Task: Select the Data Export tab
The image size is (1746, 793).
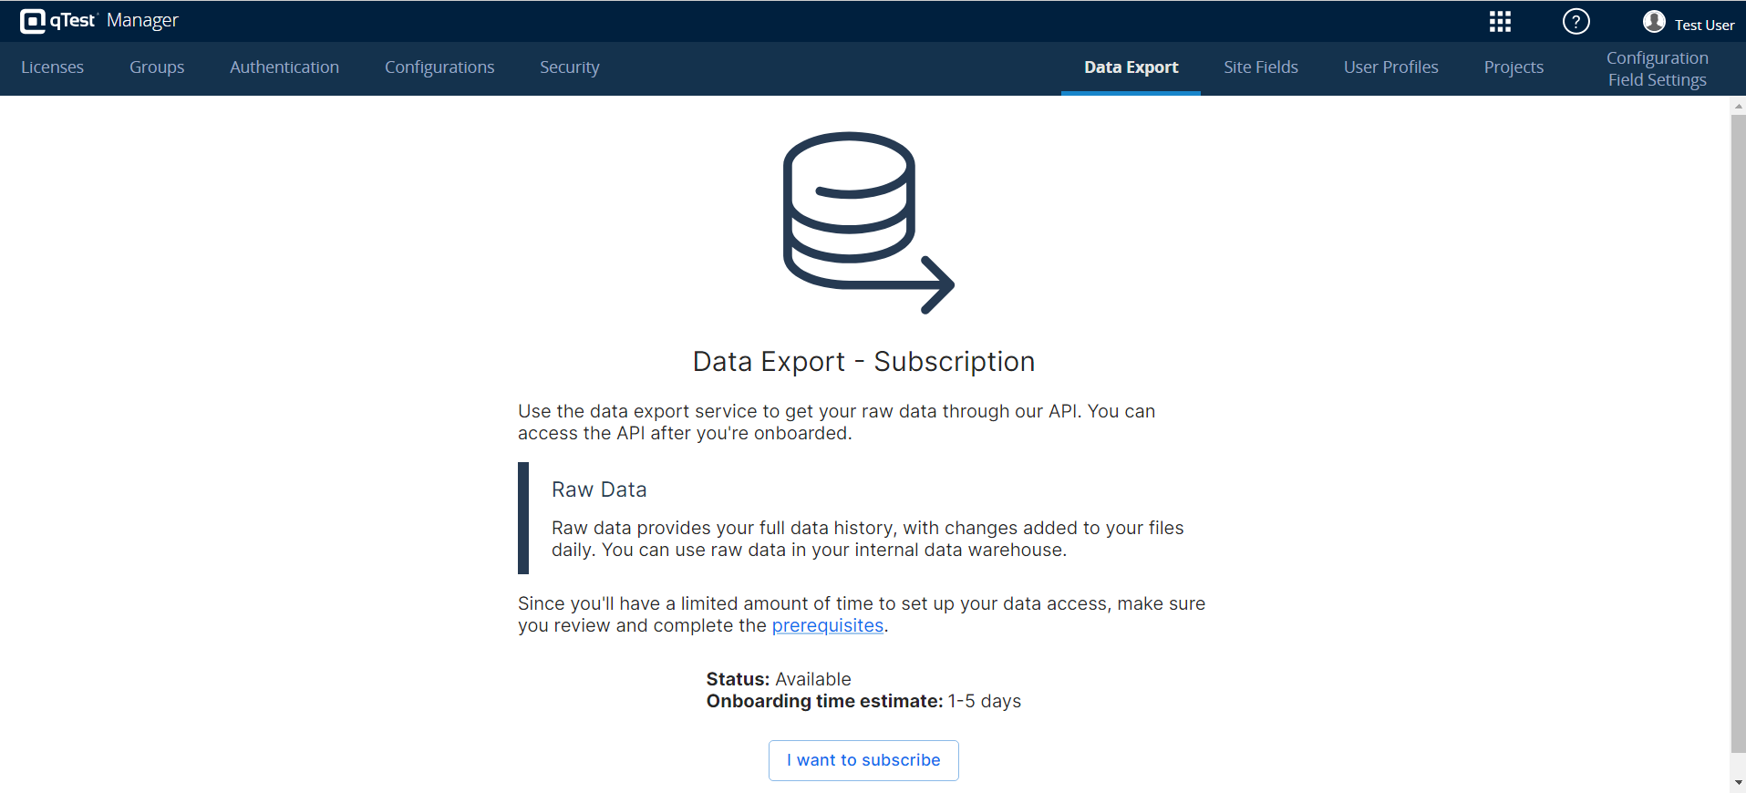Action: [x=1131, y=67]
